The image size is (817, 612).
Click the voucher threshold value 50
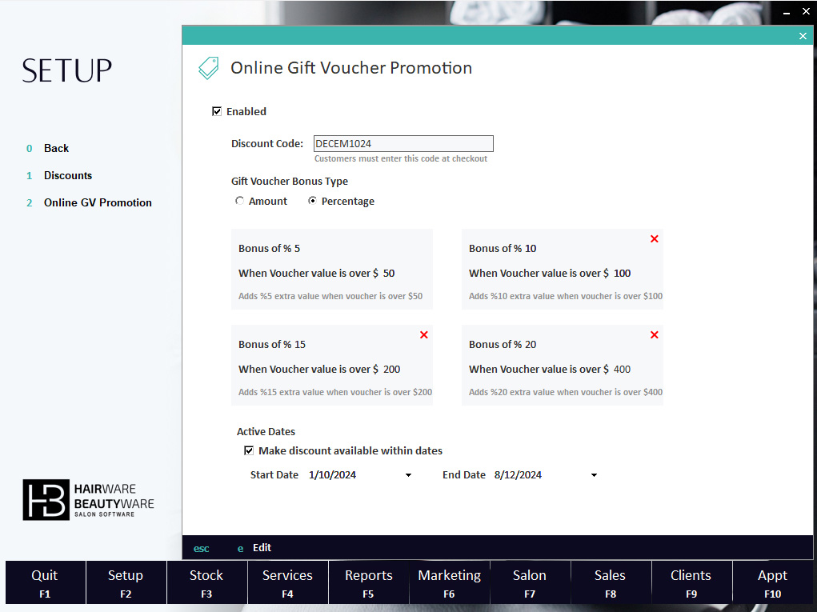(389, 273)
